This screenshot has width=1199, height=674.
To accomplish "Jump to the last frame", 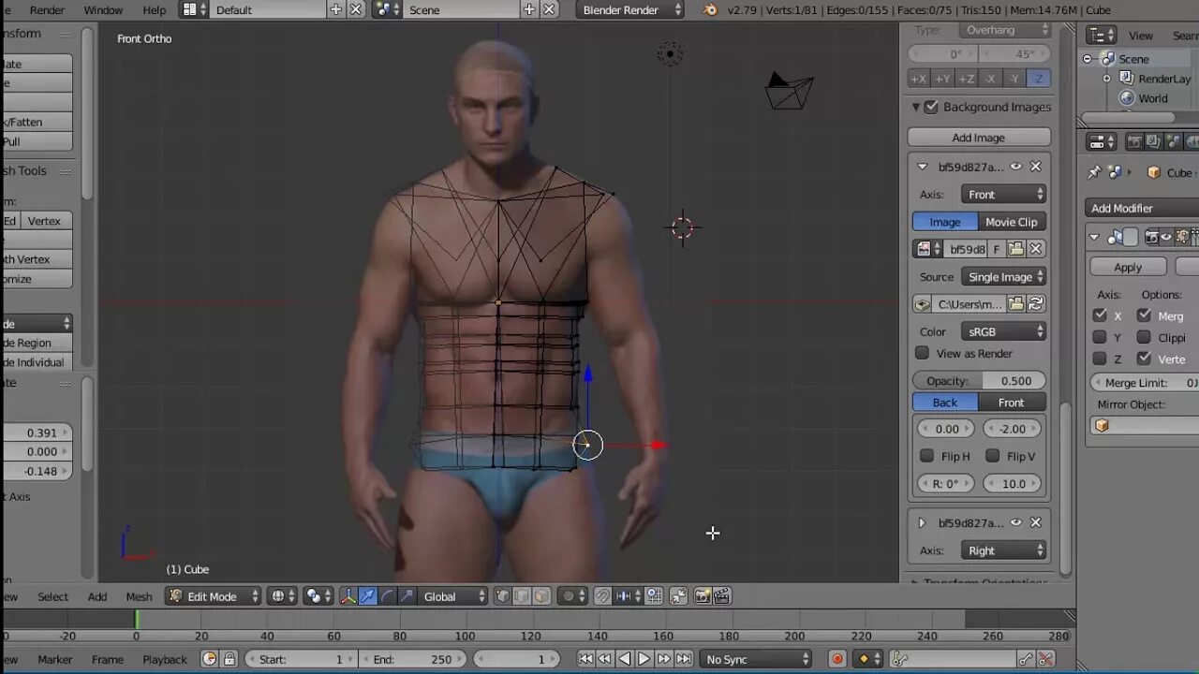I will click(684, 659).
